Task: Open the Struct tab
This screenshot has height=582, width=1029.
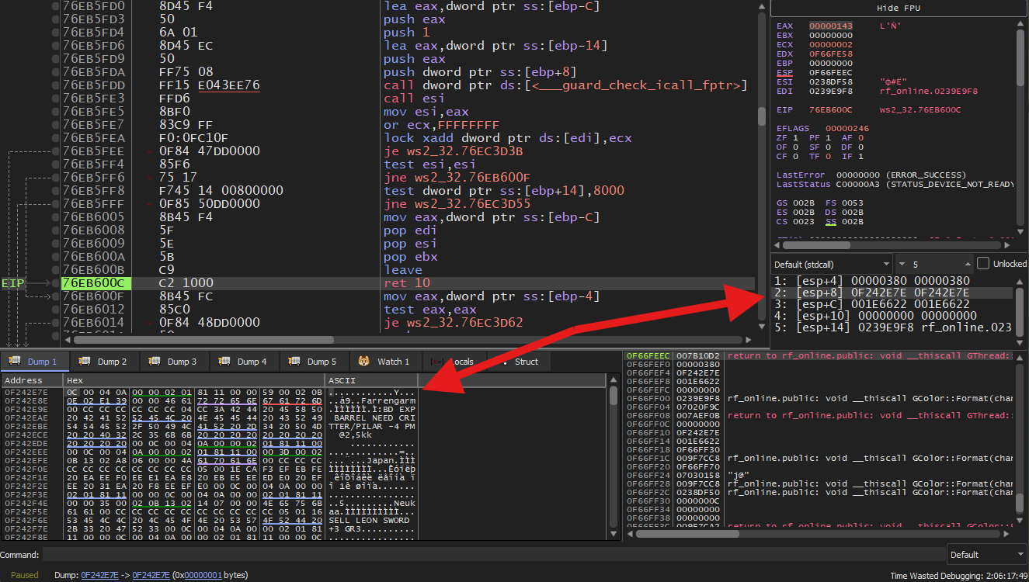Action: click(519, 362)
